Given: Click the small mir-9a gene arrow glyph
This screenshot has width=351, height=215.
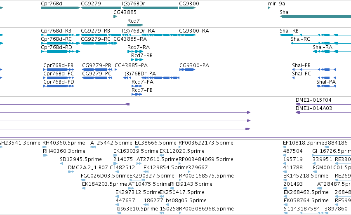Looking at the screenshot, I should coord(269,8).
